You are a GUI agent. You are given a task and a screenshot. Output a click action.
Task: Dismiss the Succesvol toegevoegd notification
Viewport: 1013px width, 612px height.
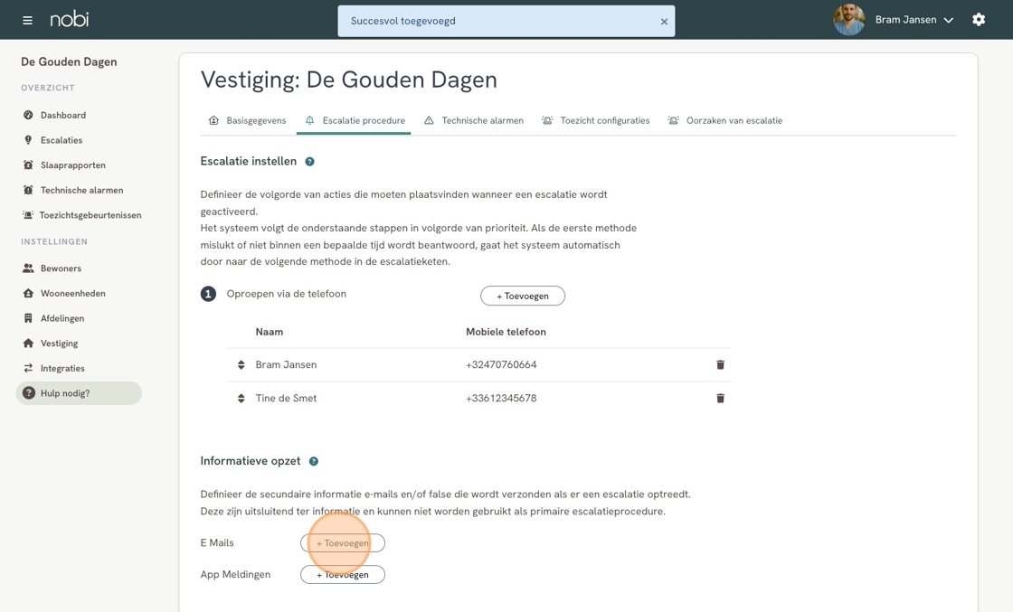(664, 22)
